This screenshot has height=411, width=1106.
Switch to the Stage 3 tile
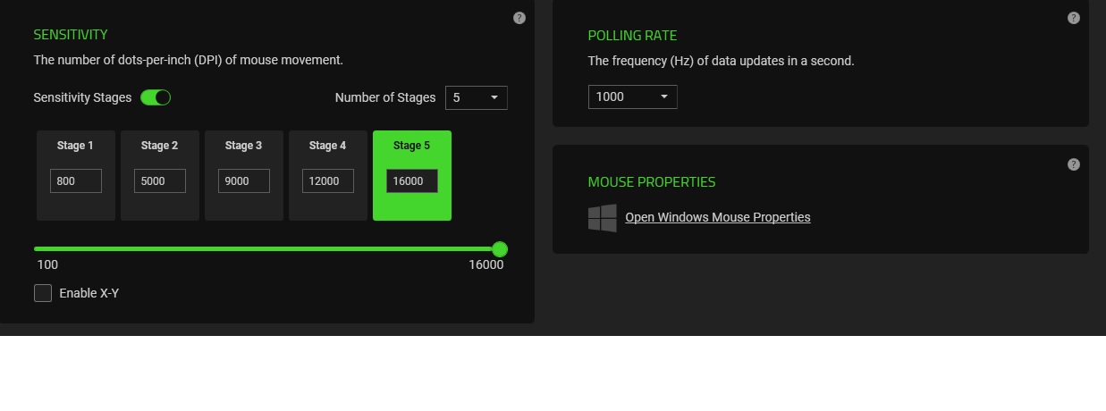pos(244,146)
